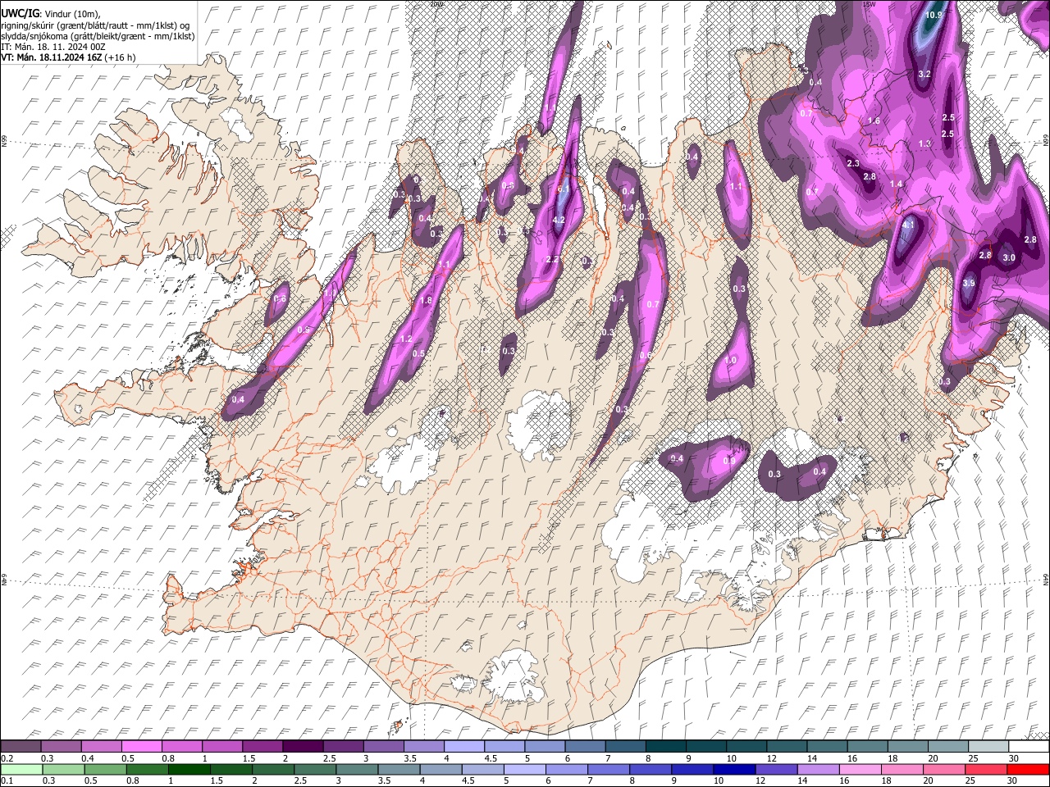This screenshot has height=787, width=1050.
Task: Click the 'rigning/skúrir' legend description line
Action: pyautogui.click(x=95, y=25)
